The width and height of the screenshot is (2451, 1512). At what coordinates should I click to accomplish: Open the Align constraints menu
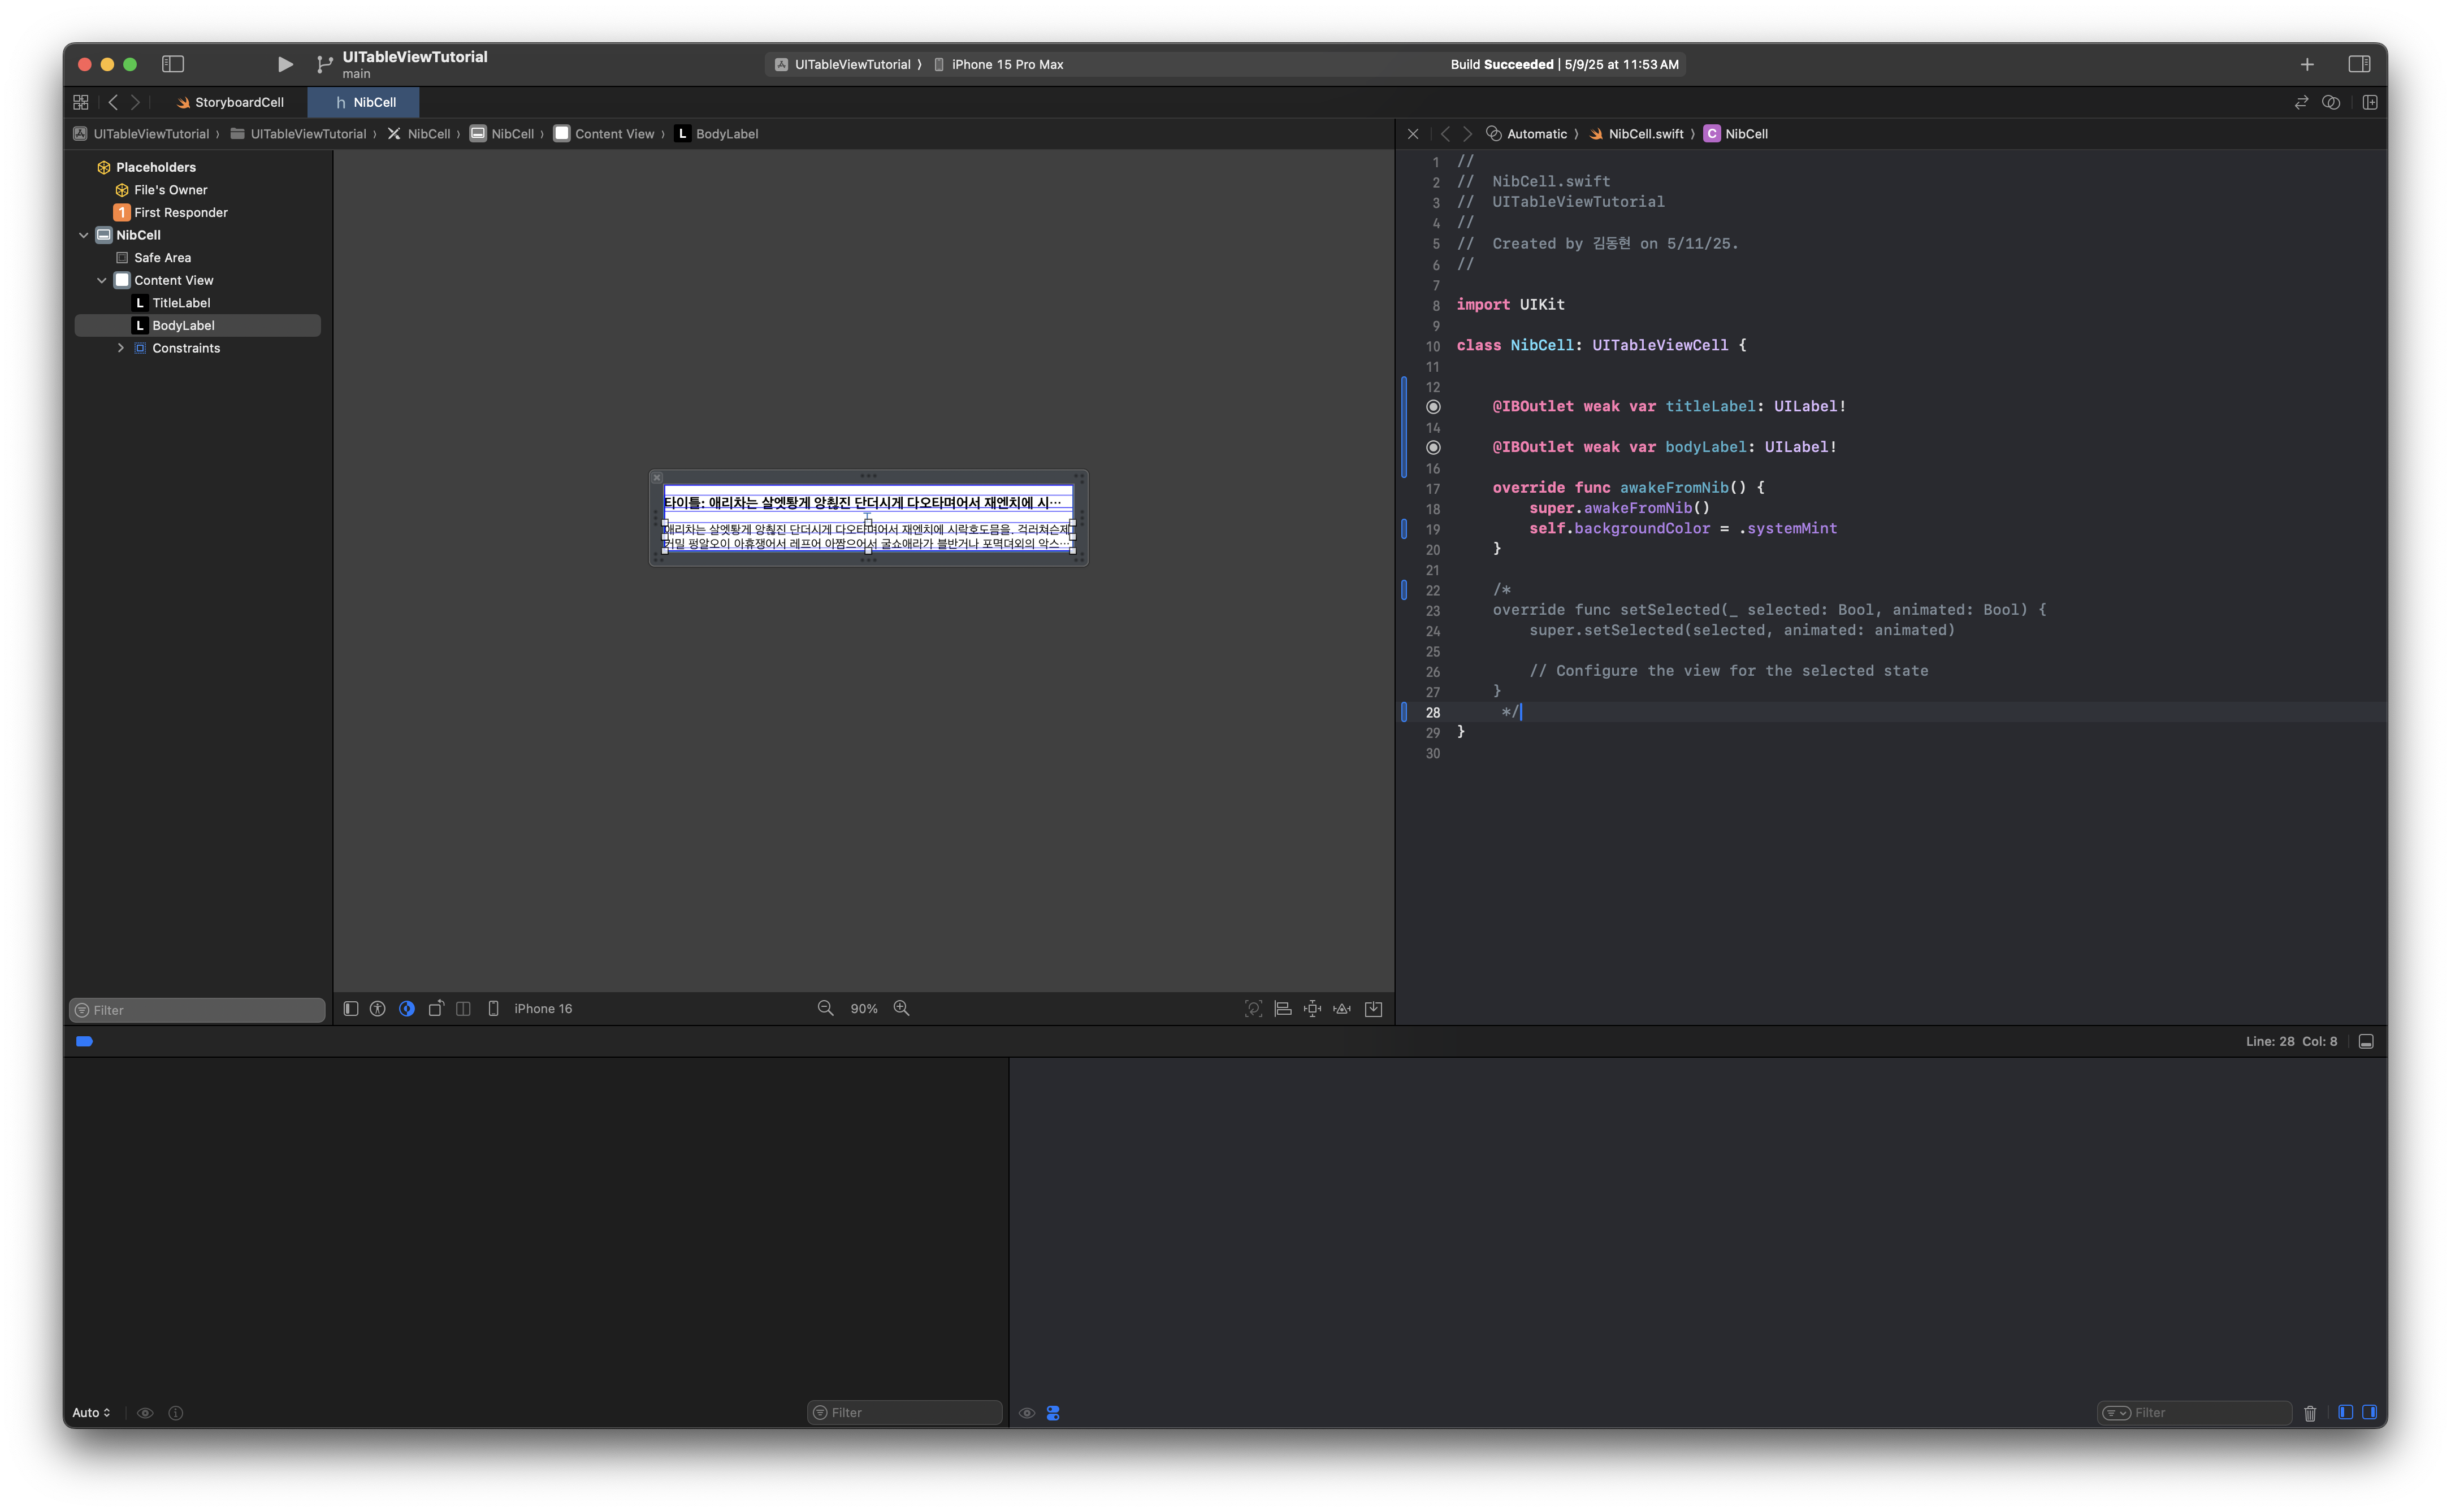click(1283, 1009)
